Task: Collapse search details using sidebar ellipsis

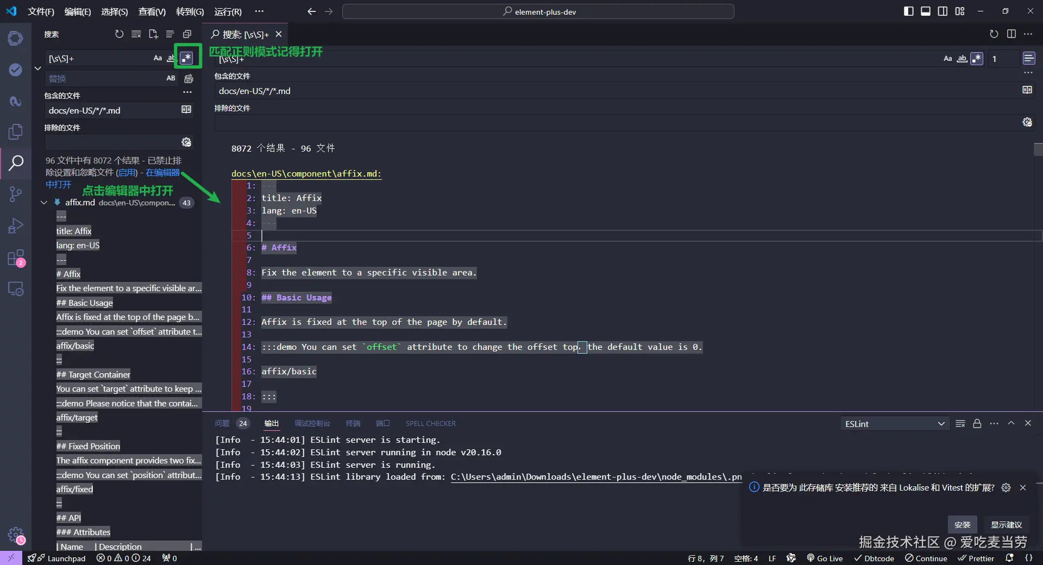Action: pos(187,92)
